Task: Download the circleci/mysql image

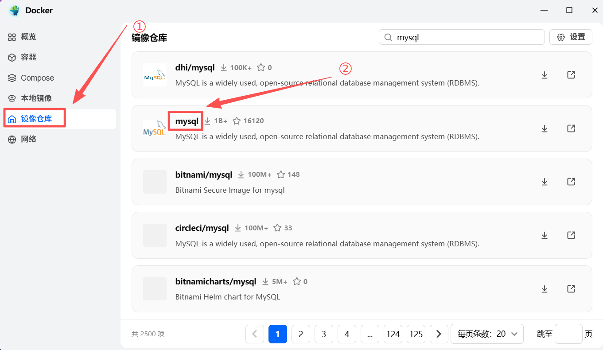Action: pyautogui.click(x=545, y=235)
